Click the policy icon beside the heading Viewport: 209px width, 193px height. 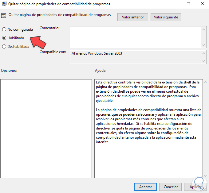[x=4, y=15]
